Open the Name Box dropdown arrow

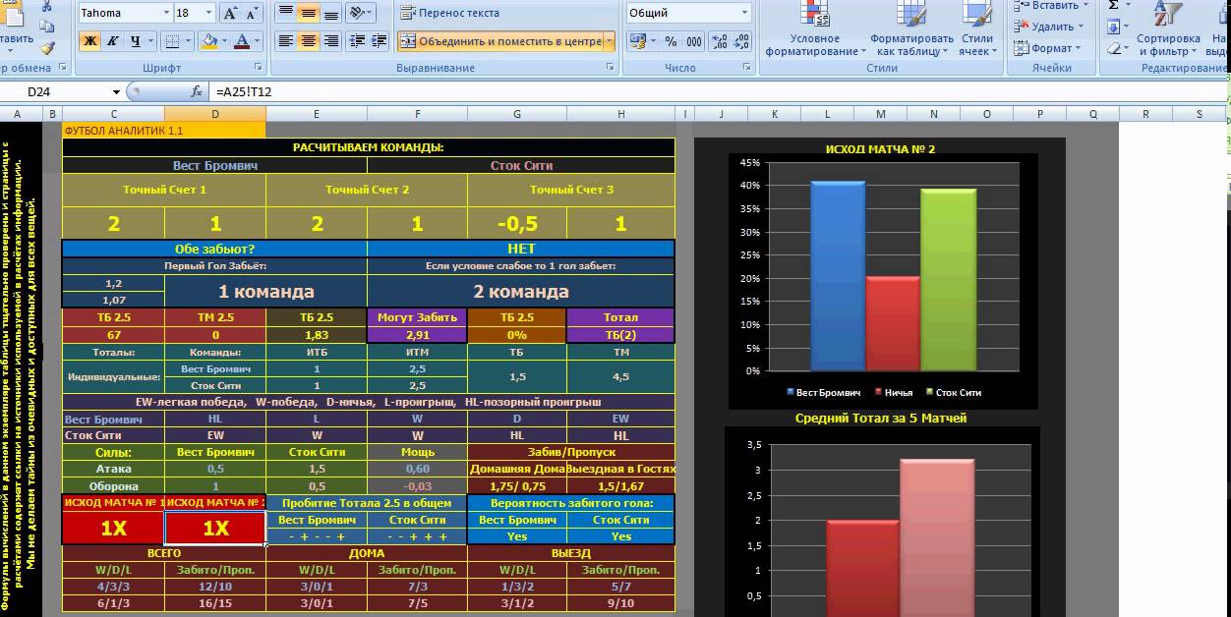[x=116, y=91]
